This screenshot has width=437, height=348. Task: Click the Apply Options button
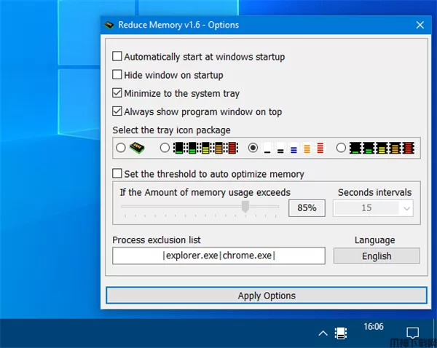pyautogui.click(x=267, y=296)
